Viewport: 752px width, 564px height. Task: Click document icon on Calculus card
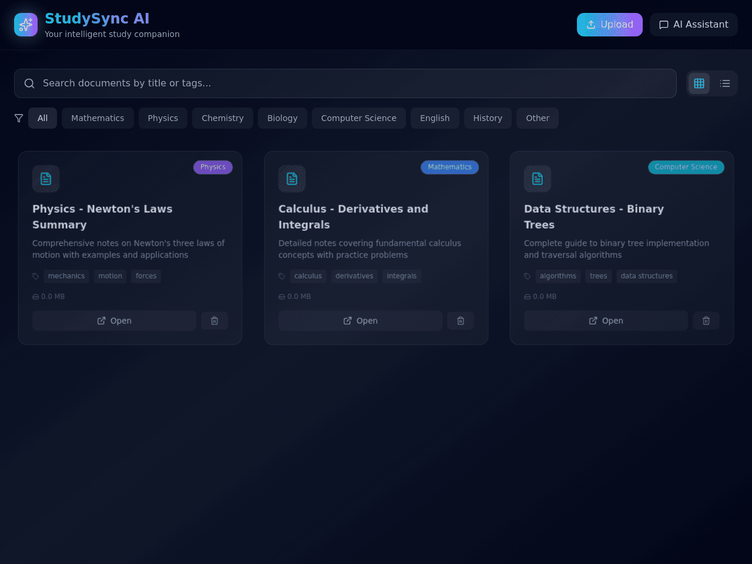[x=292, y=179]
